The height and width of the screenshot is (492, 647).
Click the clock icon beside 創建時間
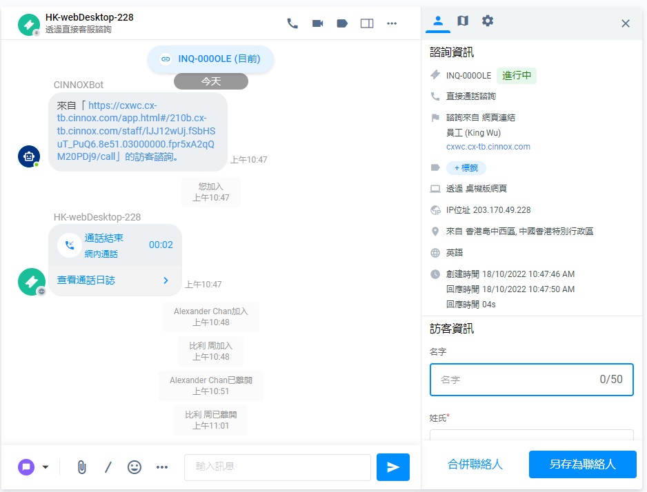click(x=435, y=274)
